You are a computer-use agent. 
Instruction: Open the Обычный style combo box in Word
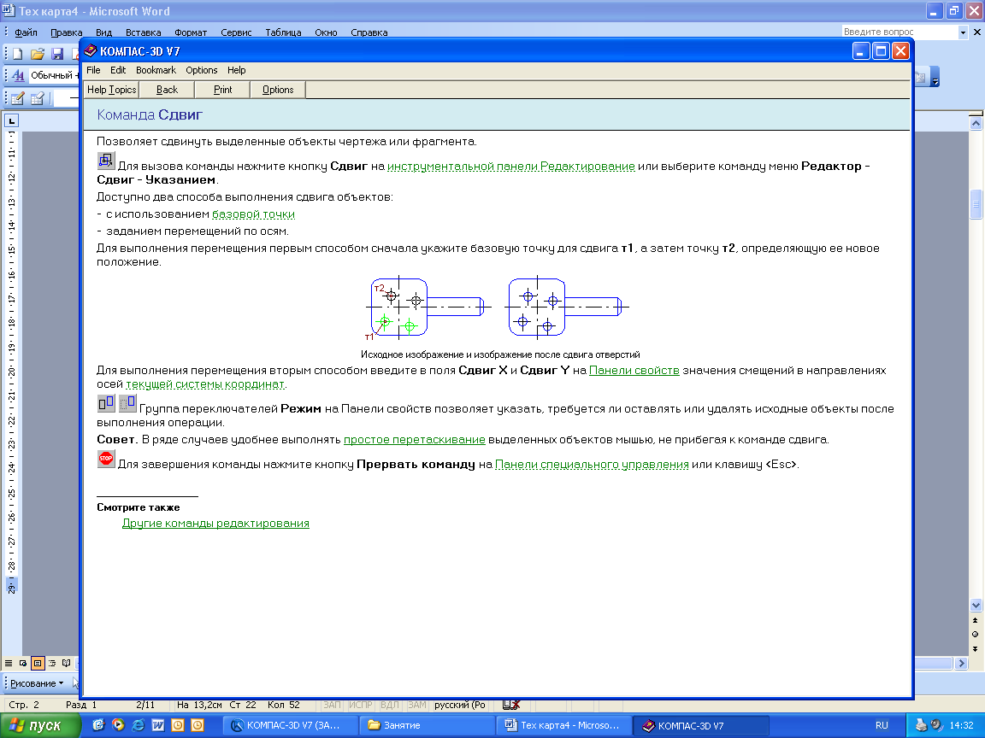click(x=54, y=75)
